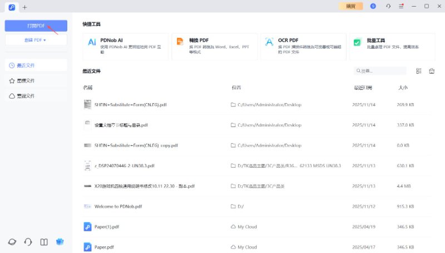This screenshot has width=445, height=253.
Task: Click the 2025/04/19 date cell
Action: 364,227
